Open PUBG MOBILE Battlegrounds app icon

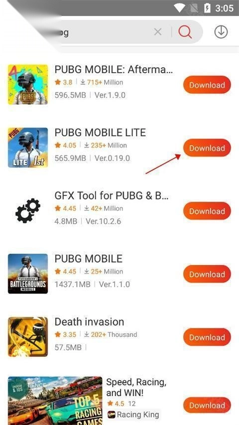tap(28, 274)
